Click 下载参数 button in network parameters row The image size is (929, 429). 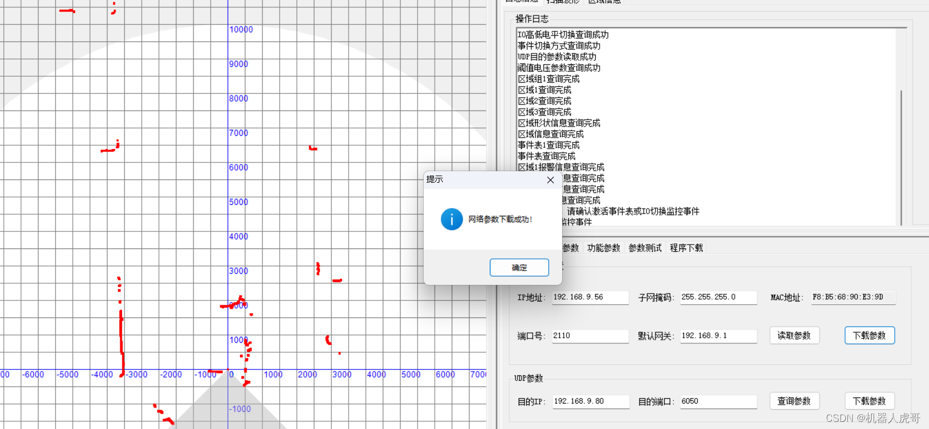tap(869, 336)
